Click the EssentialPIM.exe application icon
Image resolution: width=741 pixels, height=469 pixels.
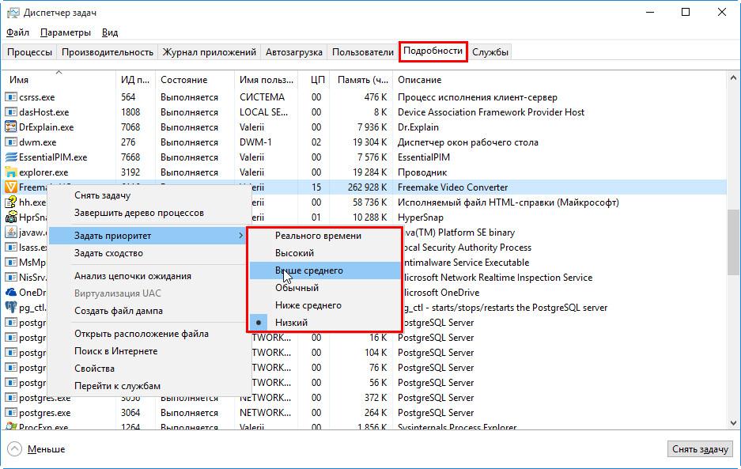[x=11, y=157]
